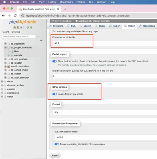Select the Import tab
157x159 pixels.
pos(130,26)
